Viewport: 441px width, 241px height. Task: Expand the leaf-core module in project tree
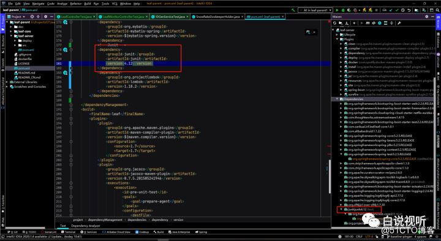pyautogui.click(x=12, y=31)
